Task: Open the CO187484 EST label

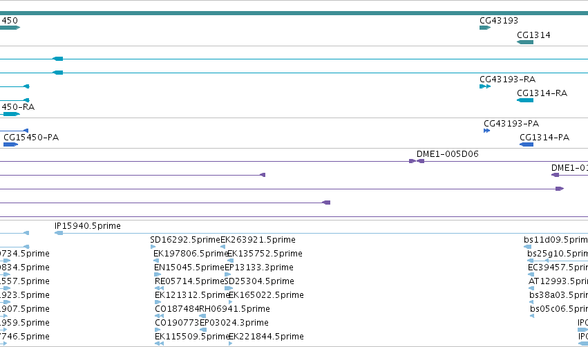Action: [177, 310]
